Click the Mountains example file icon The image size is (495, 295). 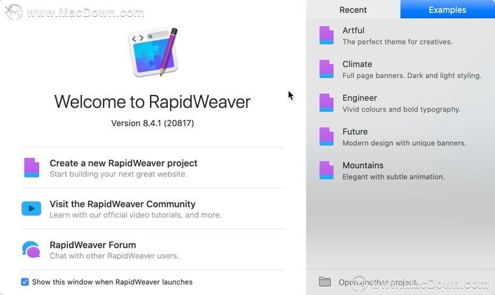326,170
